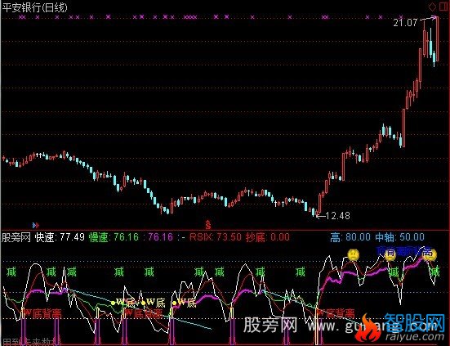Click the first yellow smiley signal after 12.48 low

(x=354, y=254)
